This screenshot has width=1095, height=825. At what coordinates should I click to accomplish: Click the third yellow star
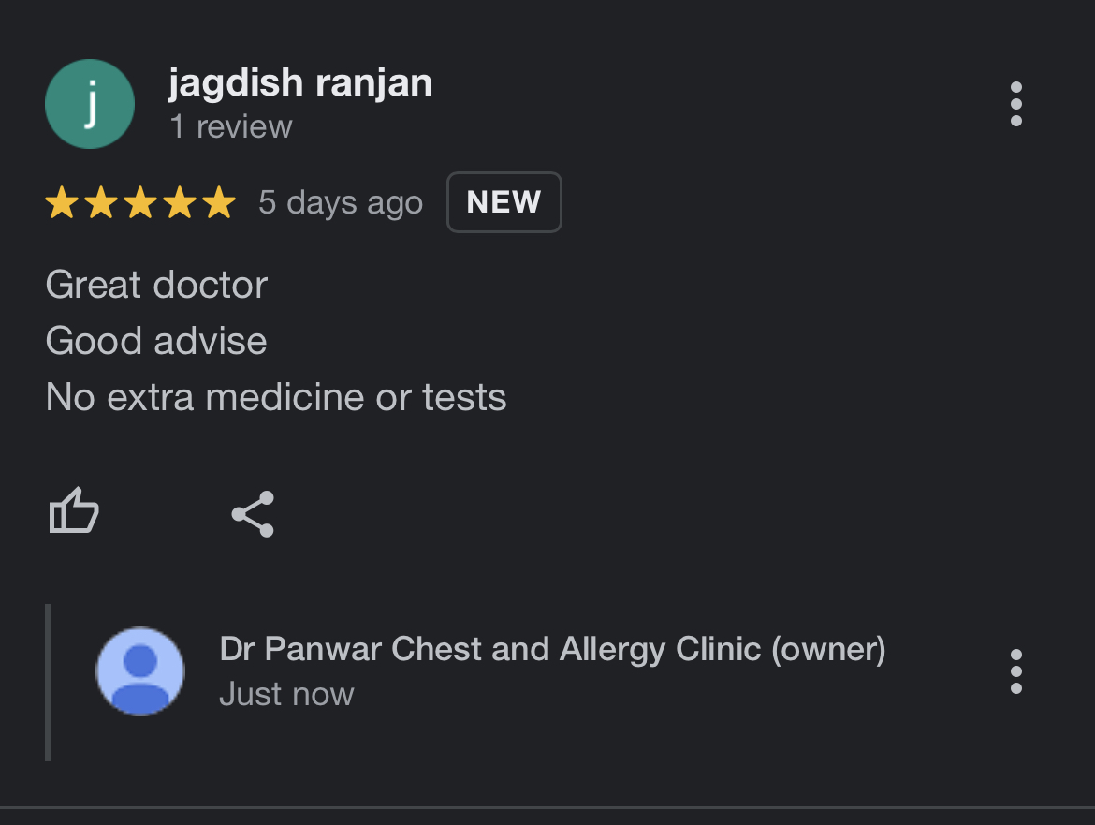(140, 202)
